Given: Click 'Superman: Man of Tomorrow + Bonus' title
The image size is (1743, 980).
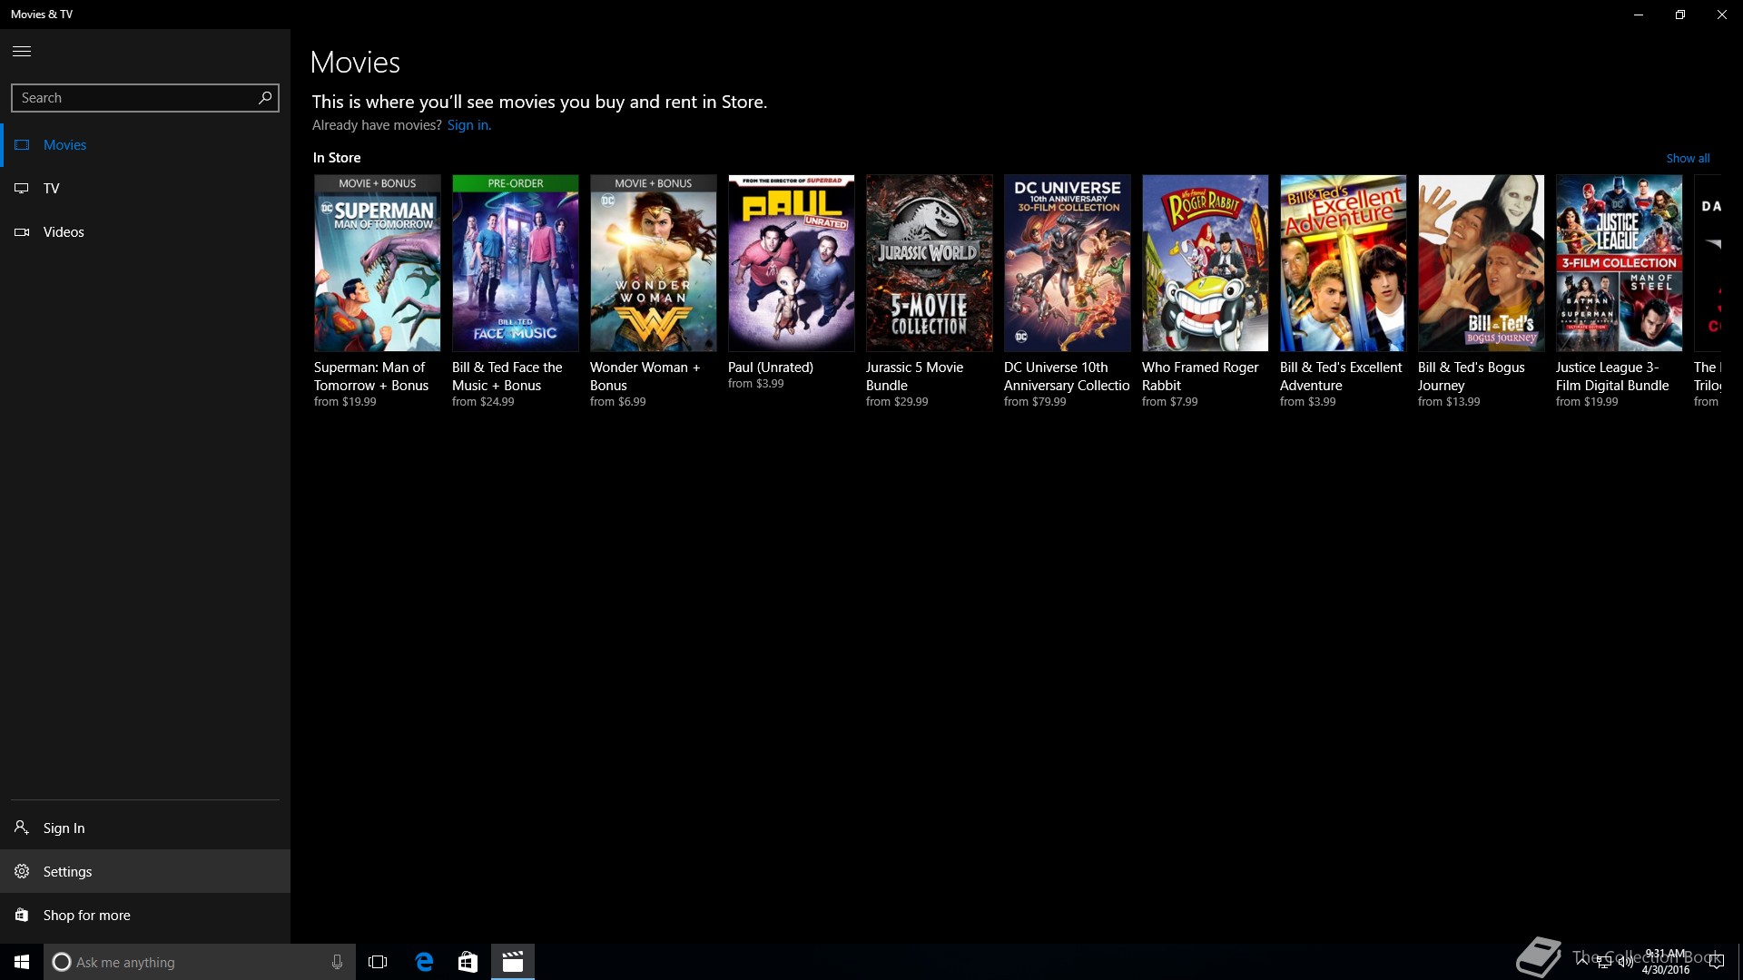Looking at the screenshot, I should 371,377.
